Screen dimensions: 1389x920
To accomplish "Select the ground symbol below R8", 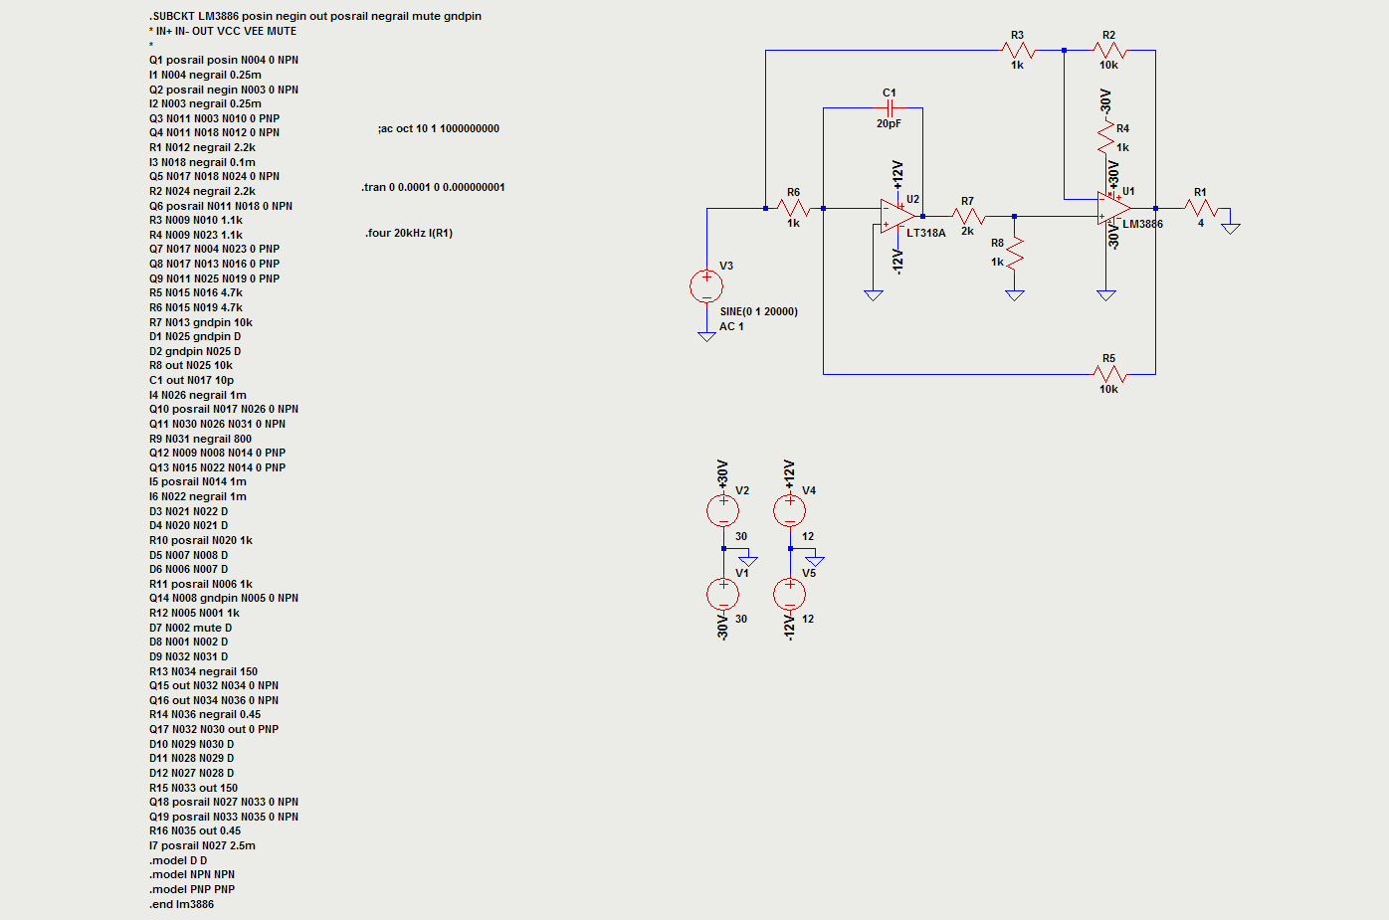I will [1015, 295].
